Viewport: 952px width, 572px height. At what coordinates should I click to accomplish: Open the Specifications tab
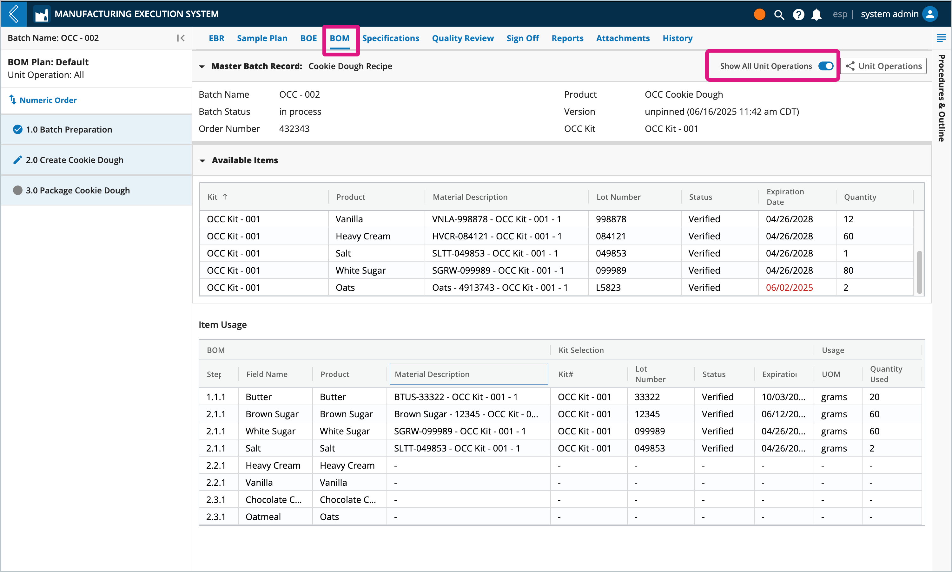(x=390, y=38)
